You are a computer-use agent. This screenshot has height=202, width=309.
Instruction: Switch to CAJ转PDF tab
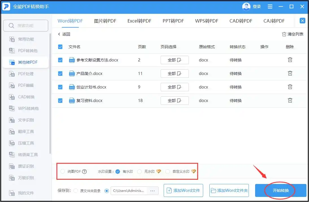274,21
